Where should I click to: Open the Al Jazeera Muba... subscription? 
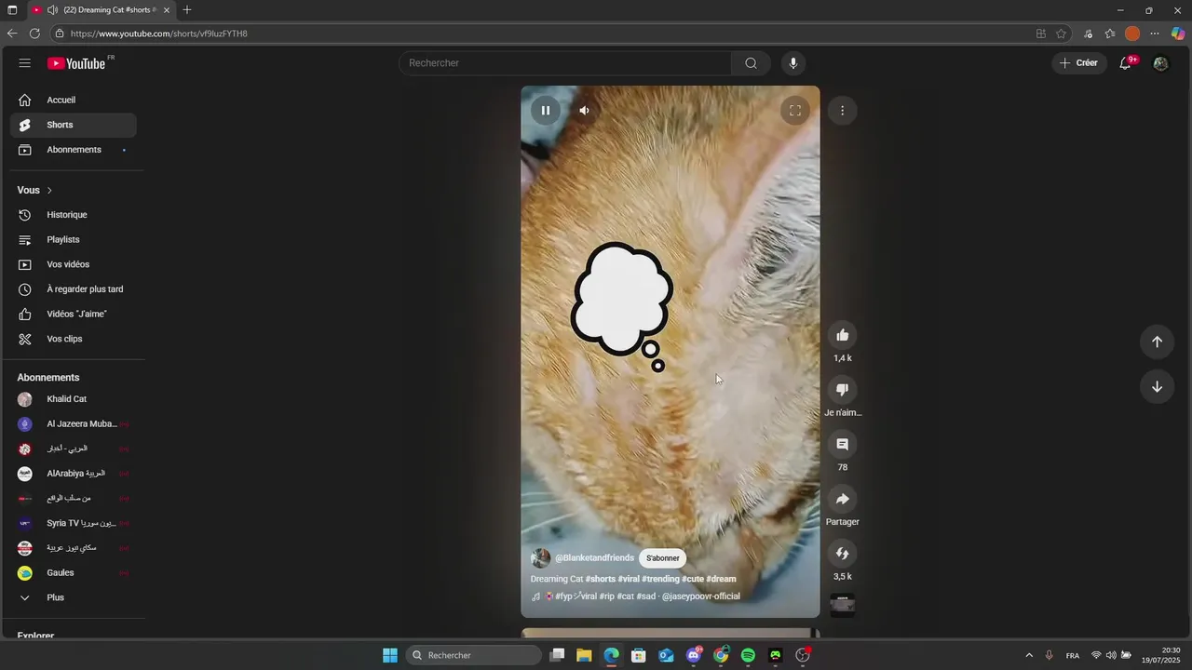pyautogui.click(x=73, y=424)
